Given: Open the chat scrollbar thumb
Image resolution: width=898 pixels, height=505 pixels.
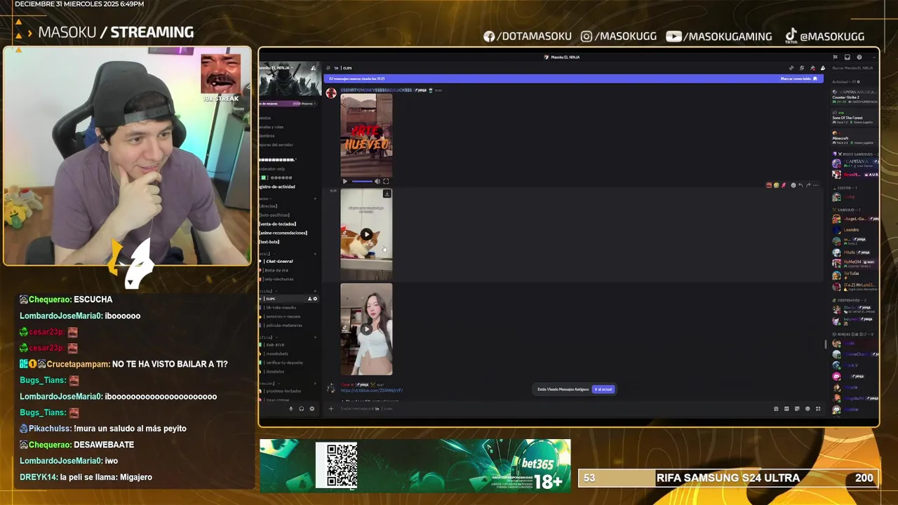Looking at the screenshot, I should coord(825,344).
